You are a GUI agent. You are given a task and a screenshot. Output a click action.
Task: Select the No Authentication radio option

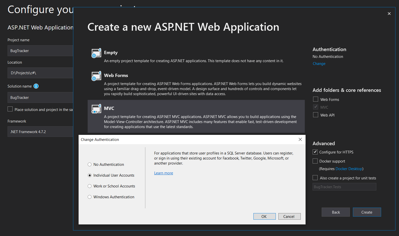[x=90, y=165]
